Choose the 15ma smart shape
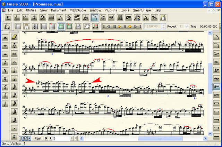Screen dimensions: 222x147 (216, 95)
